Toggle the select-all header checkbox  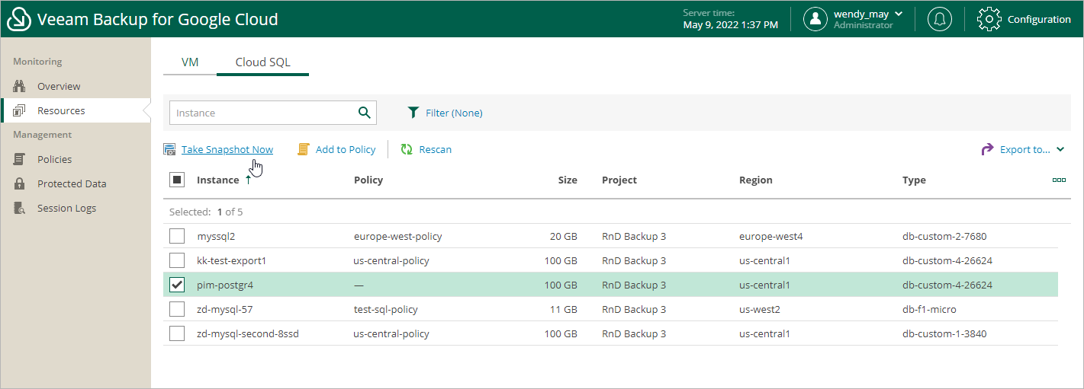[177, 180]
